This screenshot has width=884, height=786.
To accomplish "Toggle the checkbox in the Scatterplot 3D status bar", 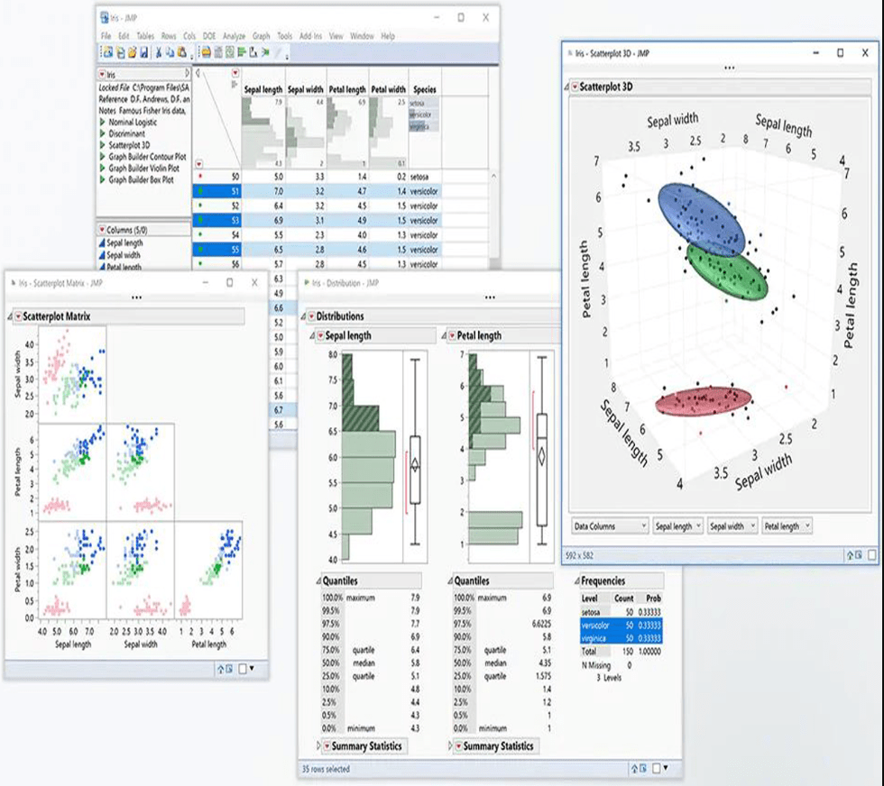I will [871, 555].
